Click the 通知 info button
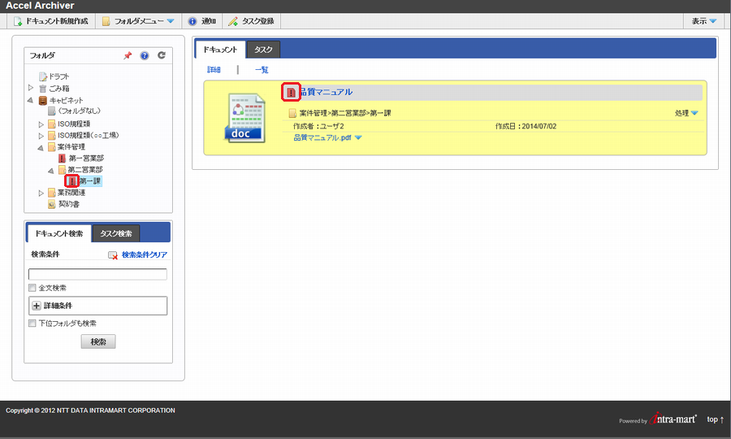 202,21
